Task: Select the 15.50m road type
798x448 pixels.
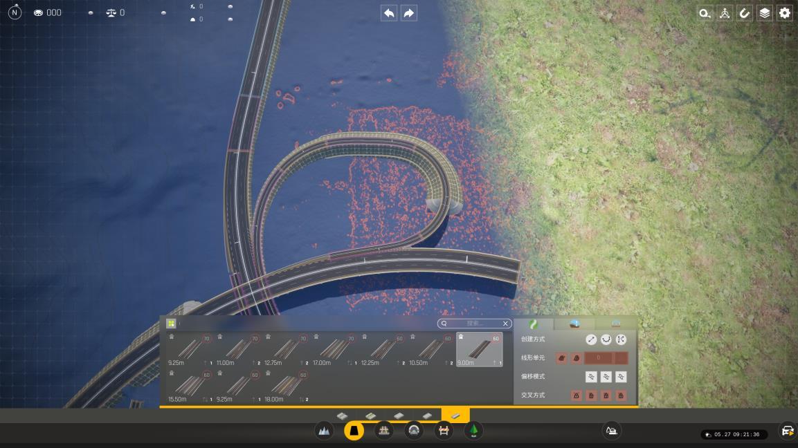Action: click(x=190, y=386)
